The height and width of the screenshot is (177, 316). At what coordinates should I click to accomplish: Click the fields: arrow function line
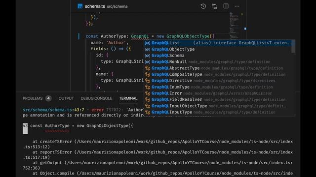111,49
